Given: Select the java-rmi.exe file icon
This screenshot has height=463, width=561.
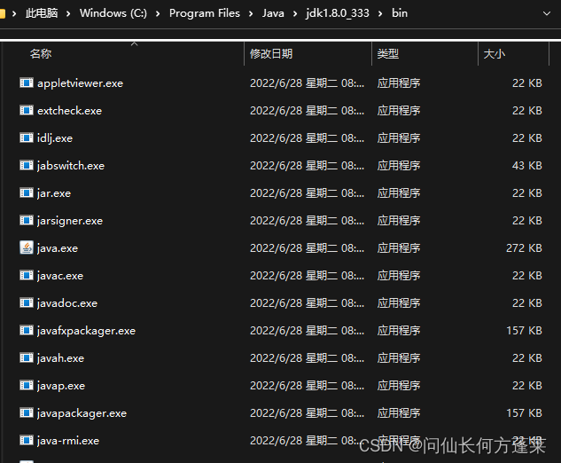Looking at the screenshot, I should (x=27, y=441).
